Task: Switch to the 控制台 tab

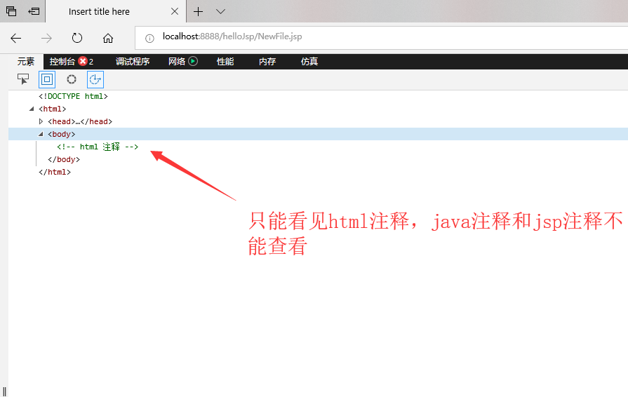Action: 62,62
